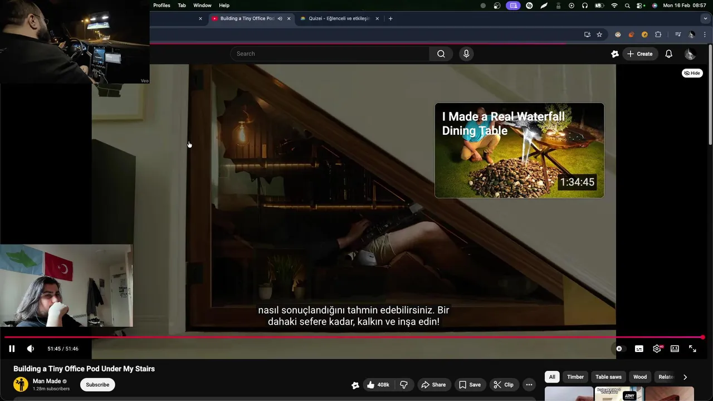Mute the Tiny Office Pod tab audio
This screenshot has height=401, width=713.
coord(280,18)
